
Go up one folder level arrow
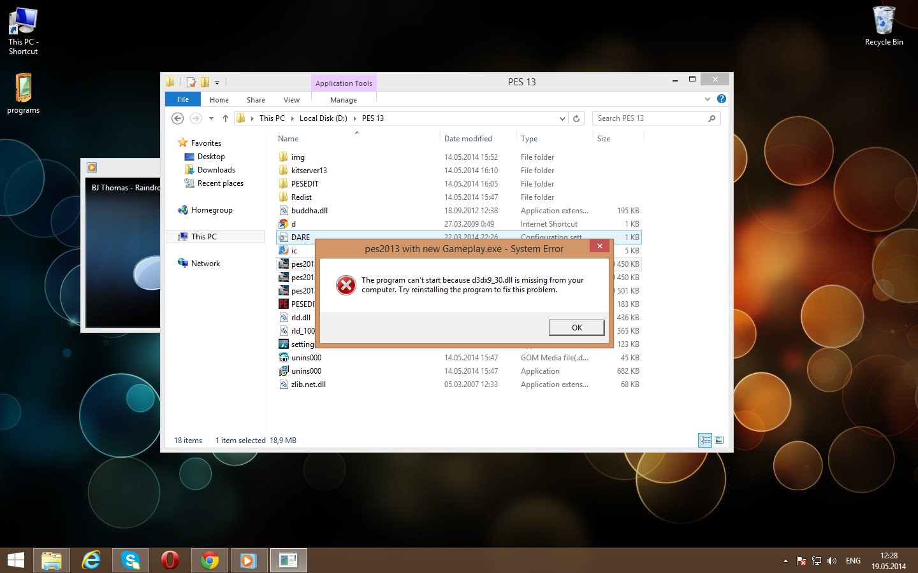[x=225, y=118]
